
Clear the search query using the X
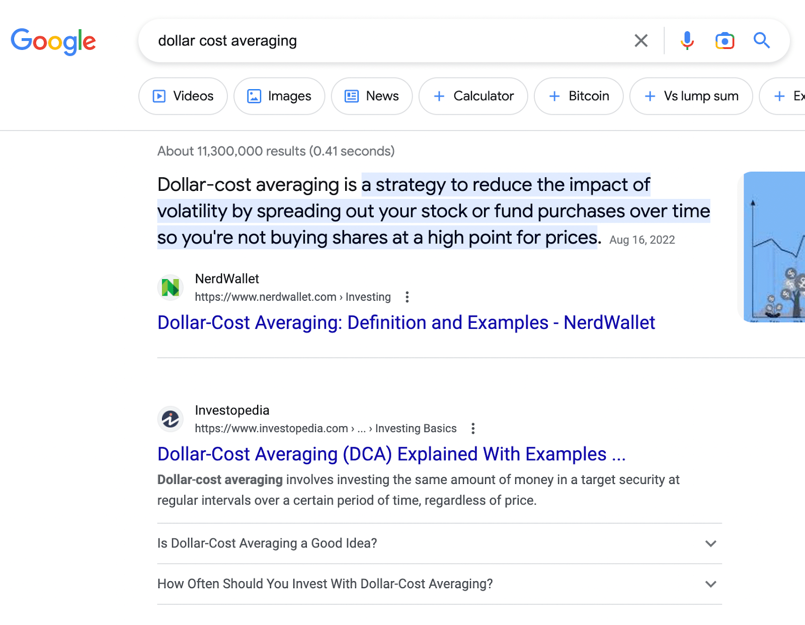(640, 41)
